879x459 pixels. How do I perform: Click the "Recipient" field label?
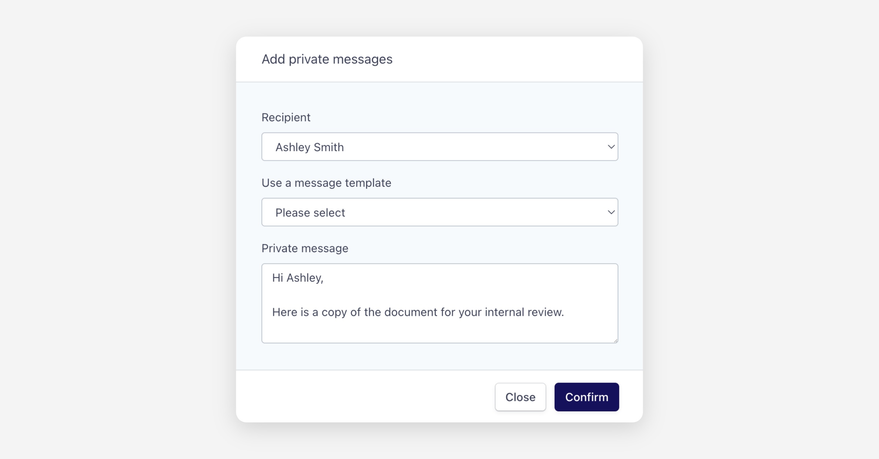286,117
